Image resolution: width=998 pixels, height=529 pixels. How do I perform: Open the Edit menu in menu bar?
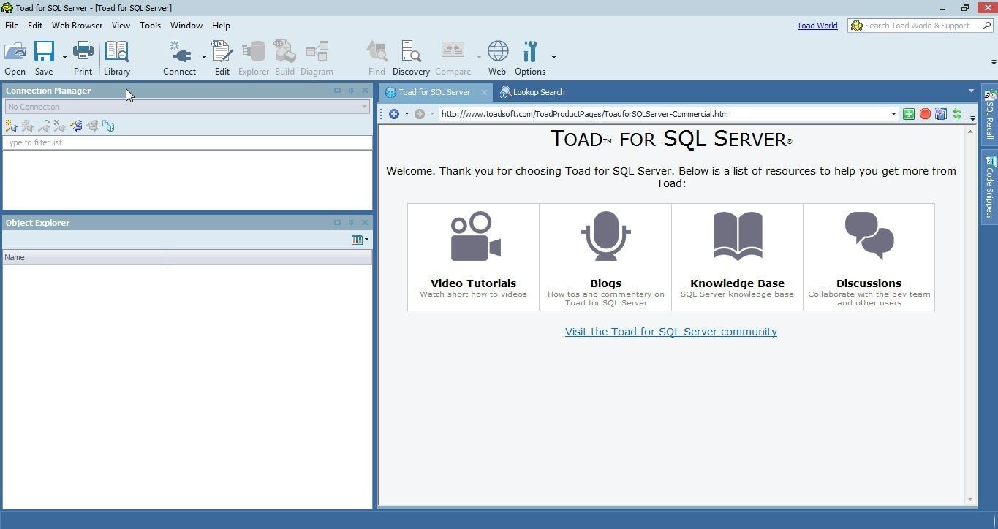35,26
